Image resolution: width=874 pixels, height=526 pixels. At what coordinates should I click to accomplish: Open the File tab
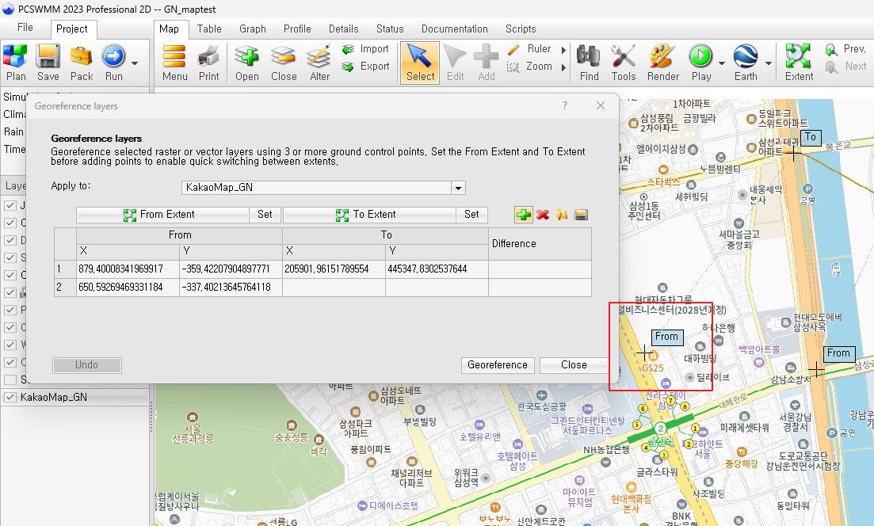click(x=25, y=28)
